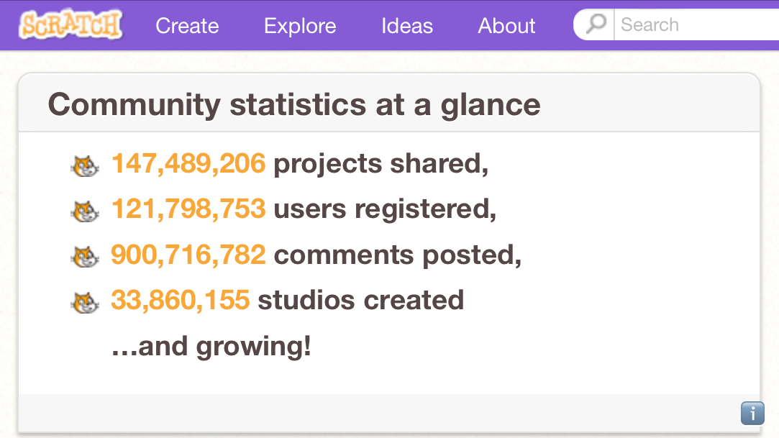
Task: Click the 33,860,155 studios created number
Action: [181, 300]
